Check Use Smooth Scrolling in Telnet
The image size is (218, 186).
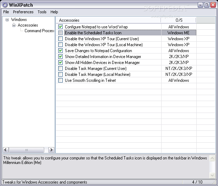tap(61, 80)
